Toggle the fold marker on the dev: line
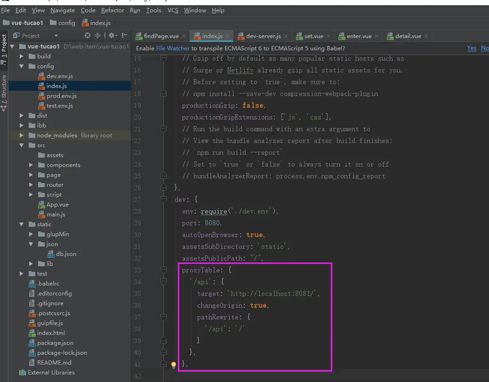Image resolution: width=489 pixels, height=382 pixels. click(164, 199)
